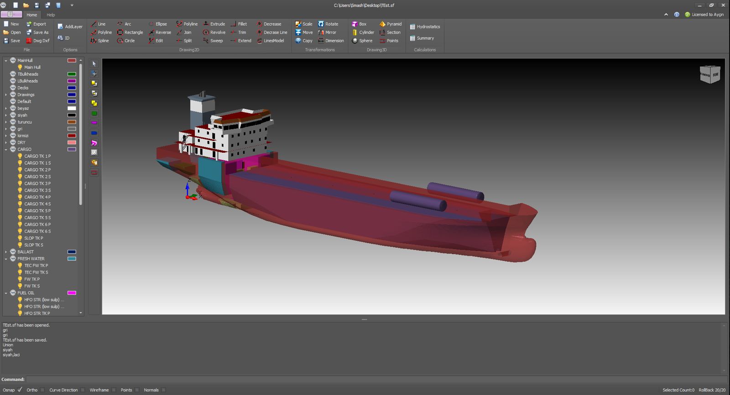Click the FUEL OIL magenta color swatch
Image resolution: width=730 pixels, height=395 pixels.
[x=72, y=293]
